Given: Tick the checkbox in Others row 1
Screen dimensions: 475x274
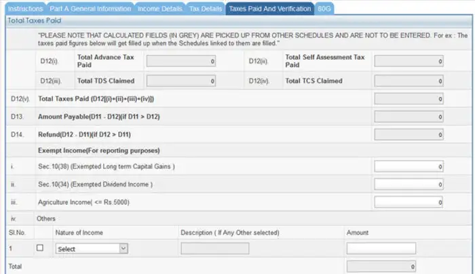Looking at the screenshot, I should click(39, 248).
